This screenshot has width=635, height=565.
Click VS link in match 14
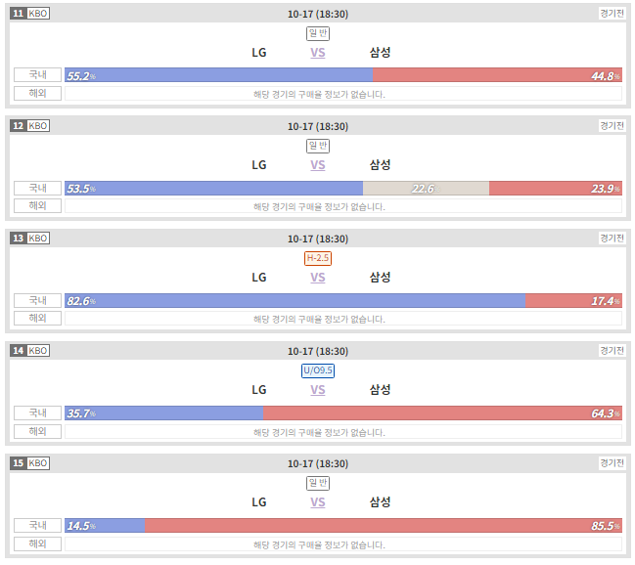[317, 390]
